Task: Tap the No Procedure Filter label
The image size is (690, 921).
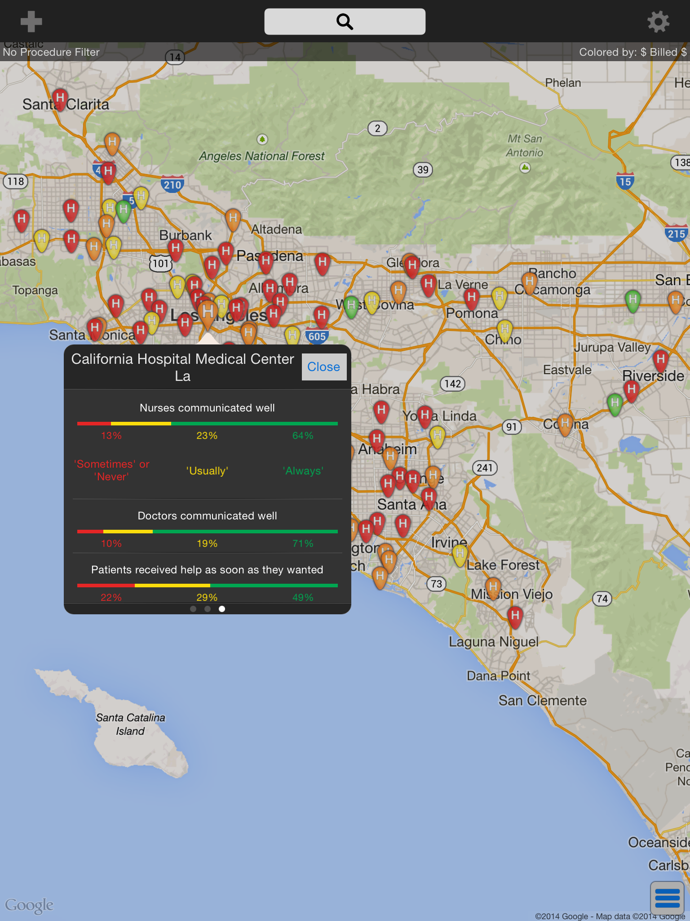Action: point(51,52)
